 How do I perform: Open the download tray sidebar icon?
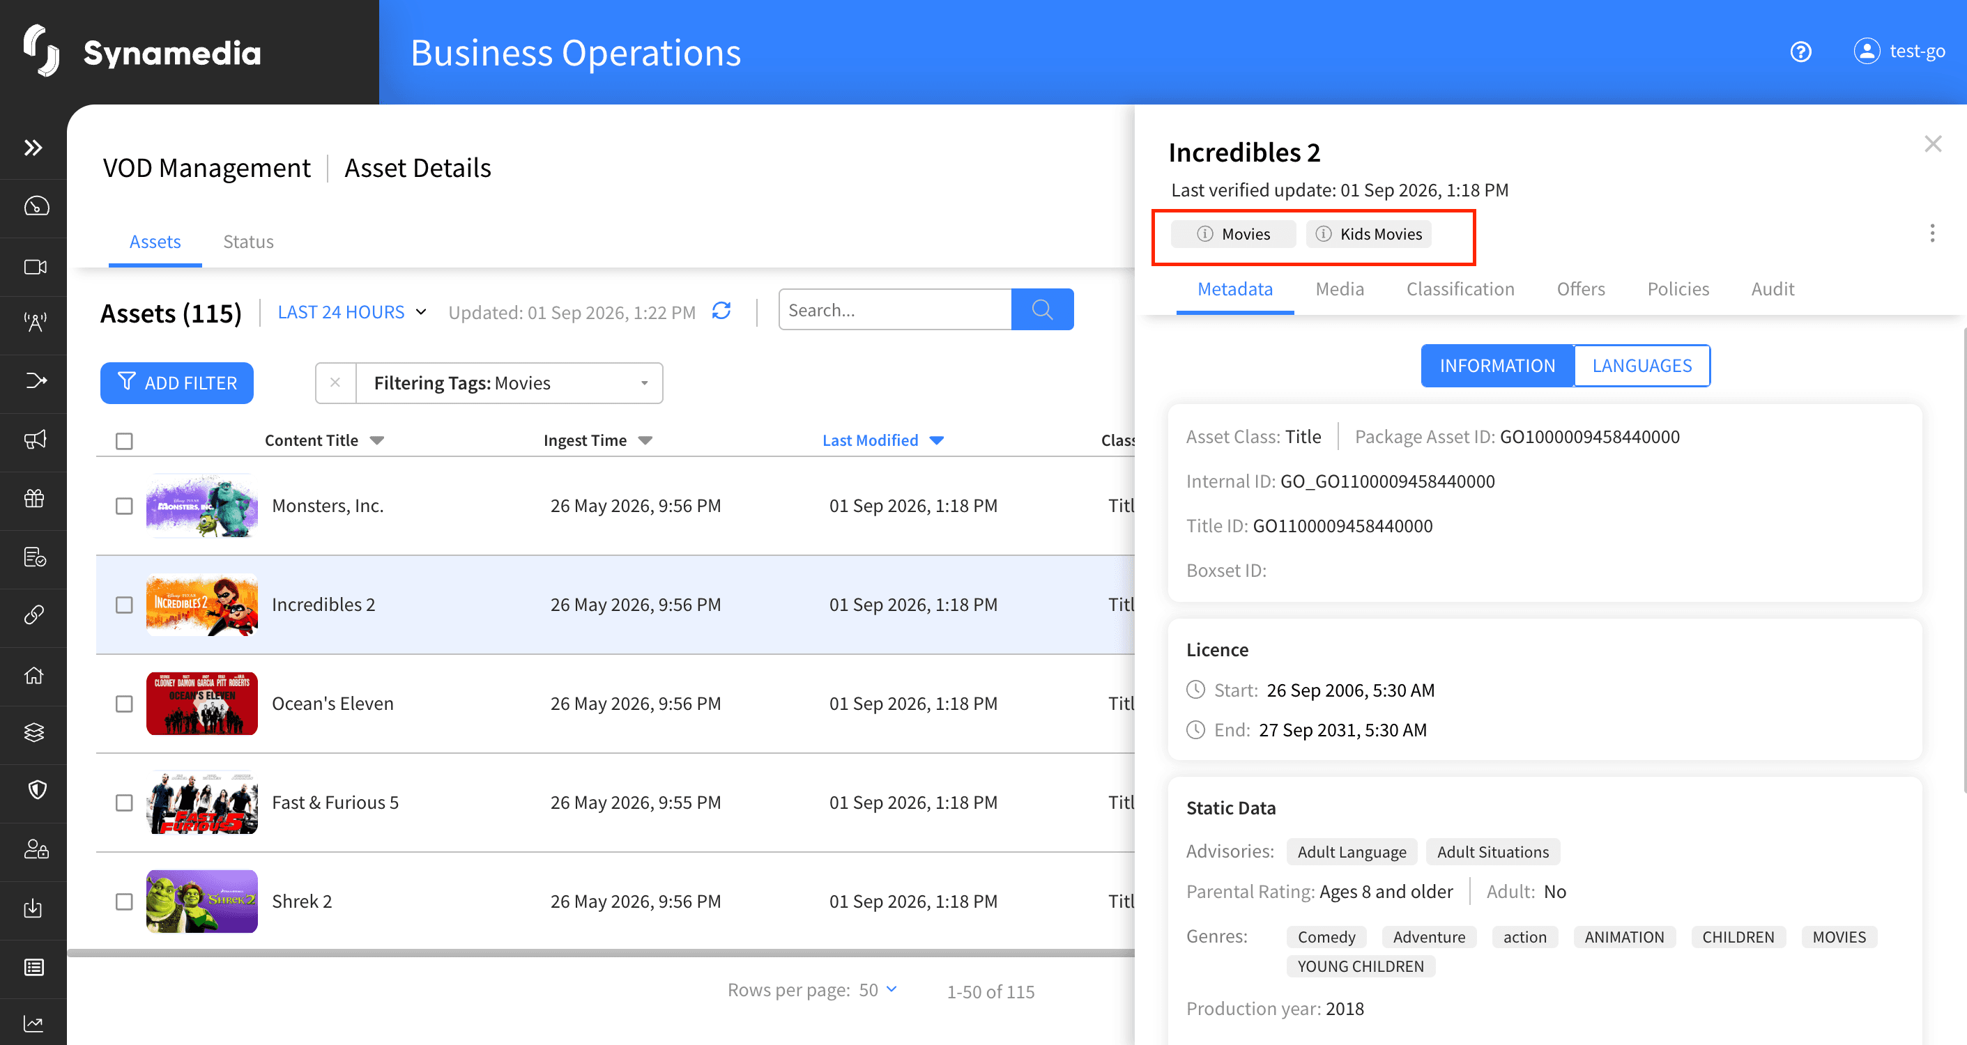pyautogui.click(x=33, y=908)
